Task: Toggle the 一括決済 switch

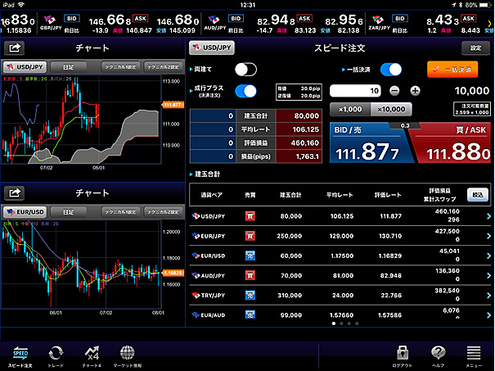Action: click(390, 70)
